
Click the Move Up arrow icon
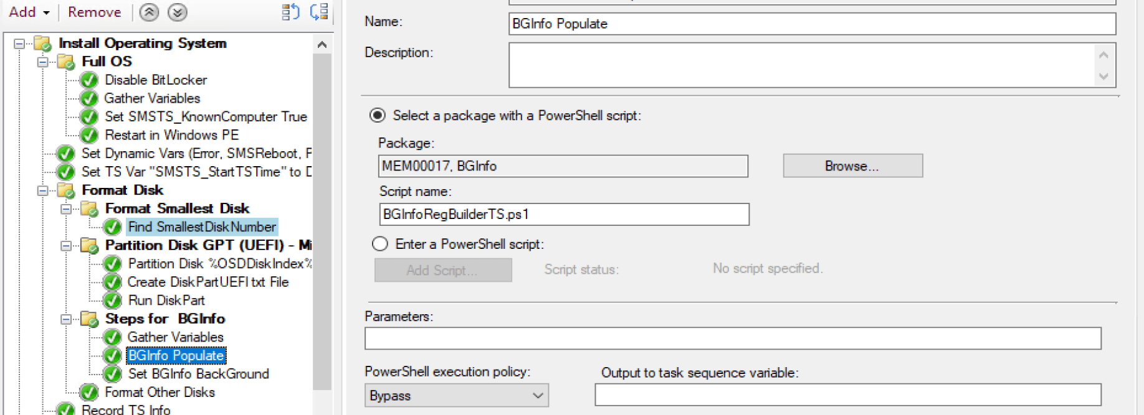149,12
